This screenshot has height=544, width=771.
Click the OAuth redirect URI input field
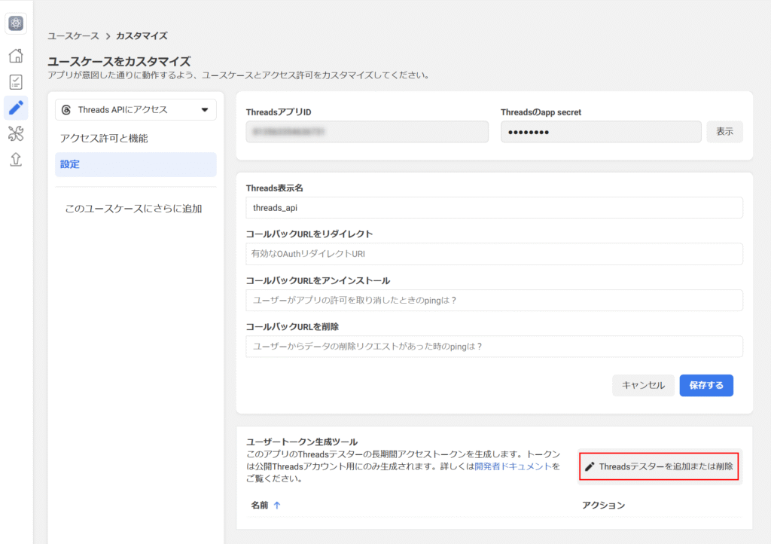494,254
